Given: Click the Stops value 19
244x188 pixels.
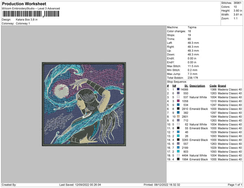Looking at the screenshot, I should [189, 35].
